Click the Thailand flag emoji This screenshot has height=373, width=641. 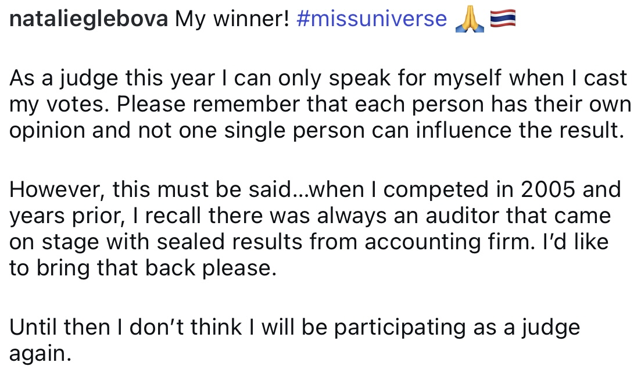(503, 20)
